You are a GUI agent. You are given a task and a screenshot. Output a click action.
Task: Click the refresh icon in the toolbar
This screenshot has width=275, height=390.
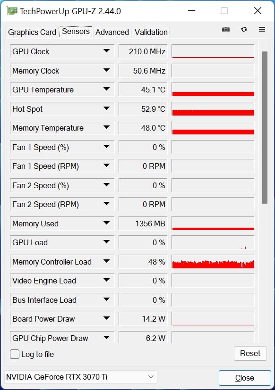tap(244, 29)
